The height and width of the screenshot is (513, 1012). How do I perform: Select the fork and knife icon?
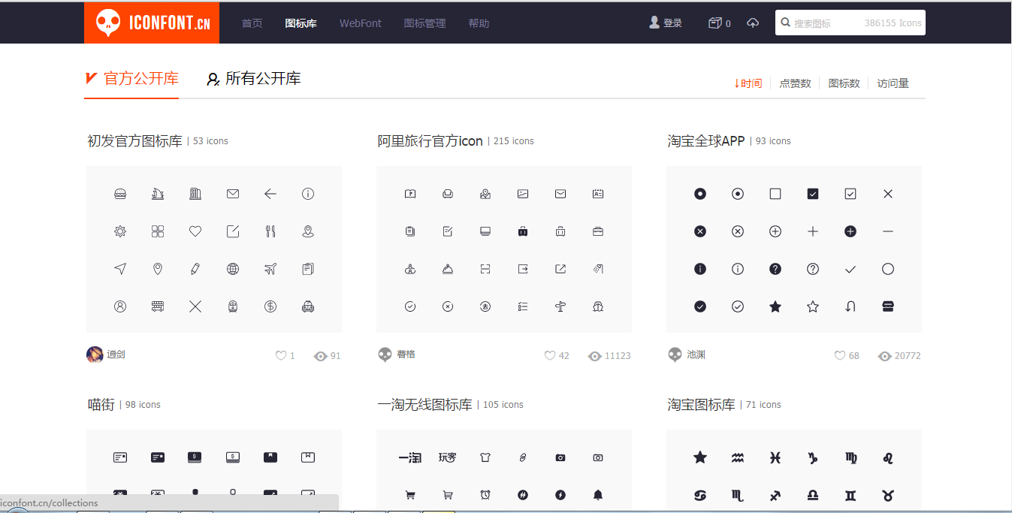(x=270, y=231)
